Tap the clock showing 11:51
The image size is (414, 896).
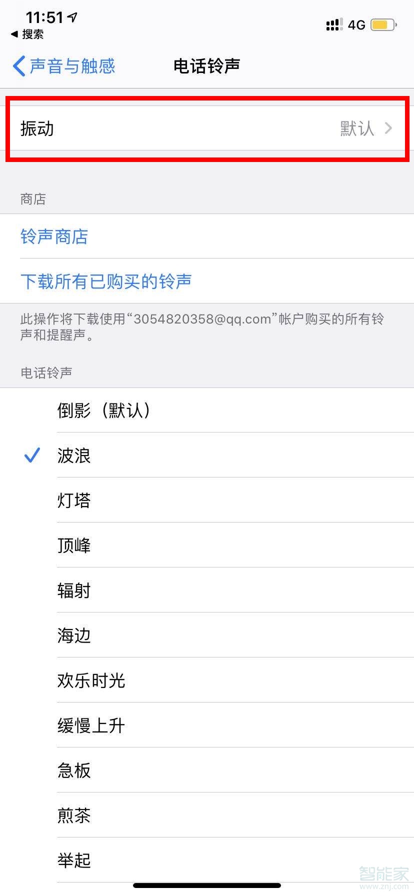coord(44,17)
